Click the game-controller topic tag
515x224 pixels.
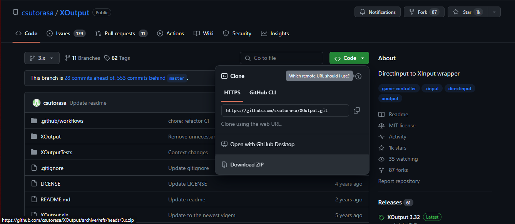[398, 89]
